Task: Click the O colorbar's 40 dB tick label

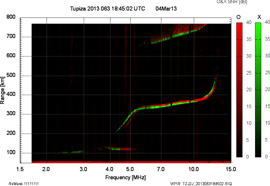Action: [x=249, y=22]
